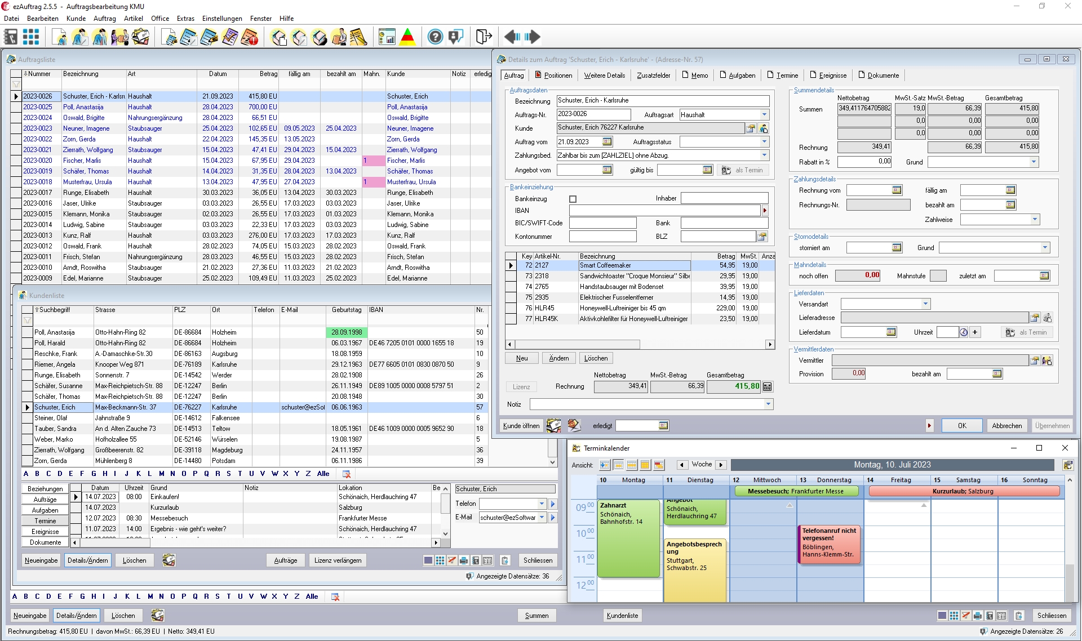Image resolution: width=1082 pixels, height=641 pixels.
Task: Switch to the Dokumente tab
Action: (x=879, y=75)
